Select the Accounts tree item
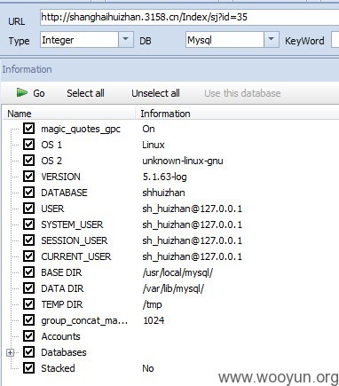 [60, 336]
